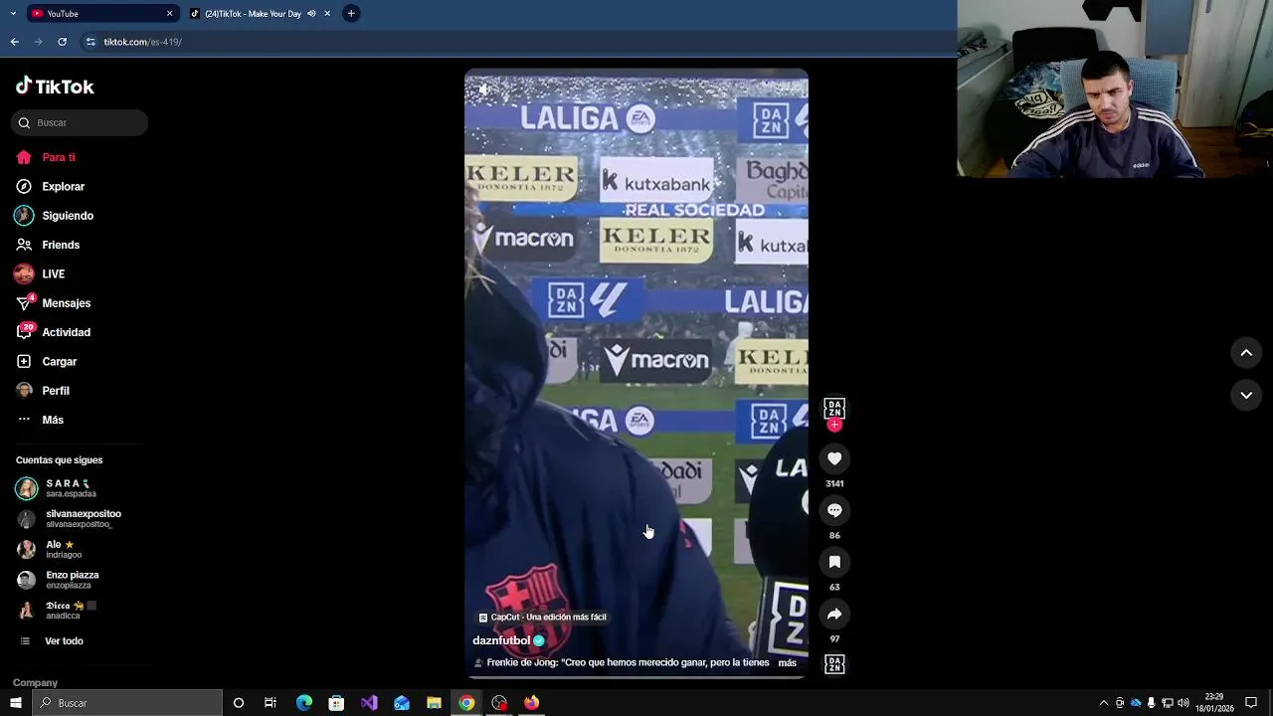
Task: Open the TikTok logo home link
Action: pos(55,87)
